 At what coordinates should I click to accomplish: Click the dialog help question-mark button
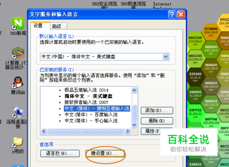(172, 15)
